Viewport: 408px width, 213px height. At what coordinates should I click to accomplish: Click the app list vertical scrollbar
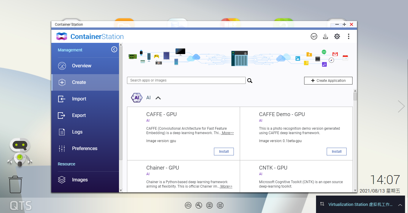click(355, 139)
